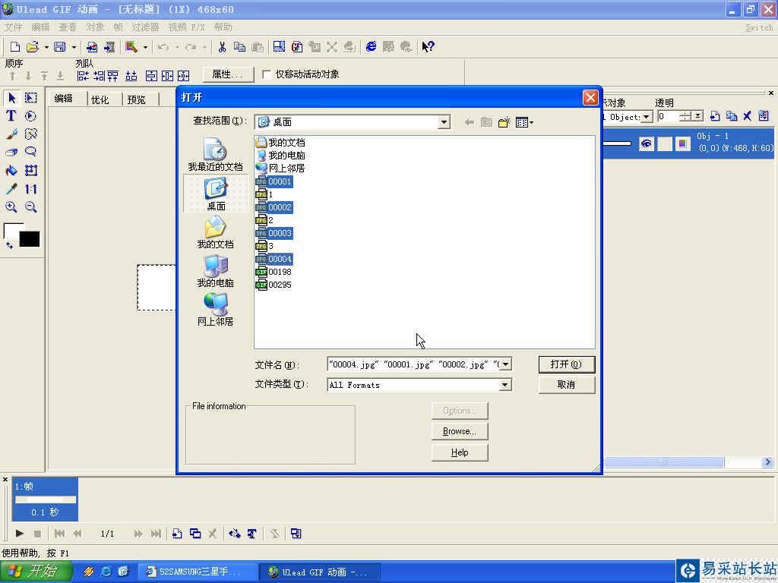Image resolution: width=778 pixels, height=583 pixels.
Task: Click the Help button in dialog
Action: pos(460,452)
